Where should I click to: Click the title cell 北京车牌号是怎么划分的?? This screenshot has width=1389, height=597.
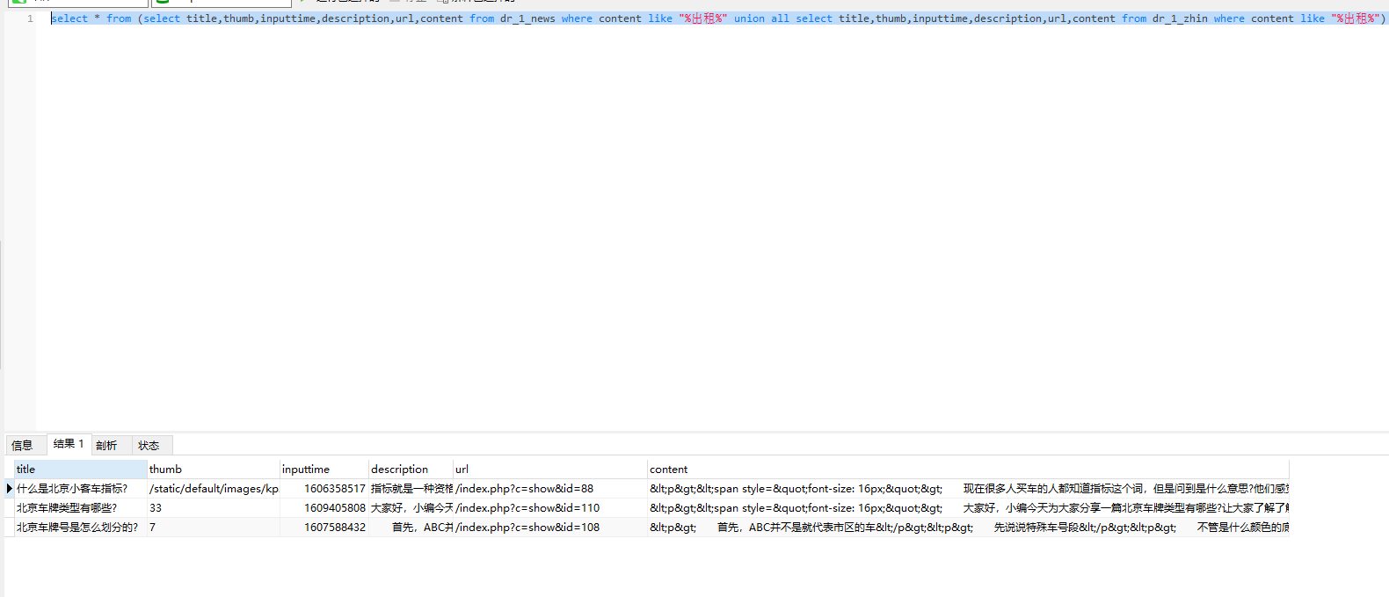point(77,528)
